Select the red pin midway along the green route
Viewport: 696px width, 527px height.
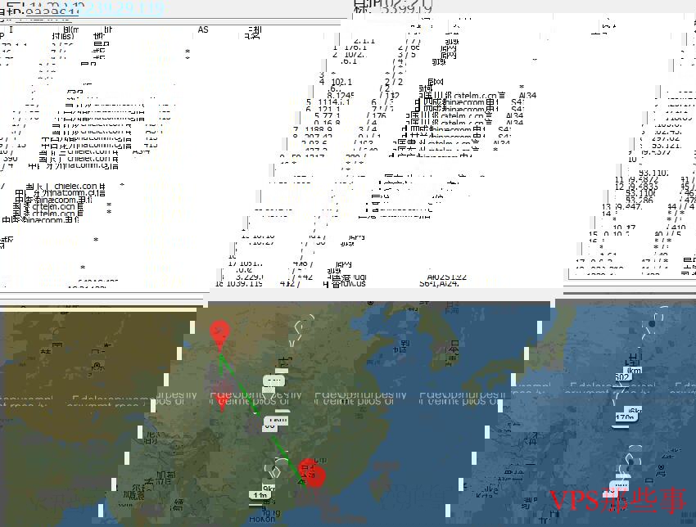click(x=221, y=395)
